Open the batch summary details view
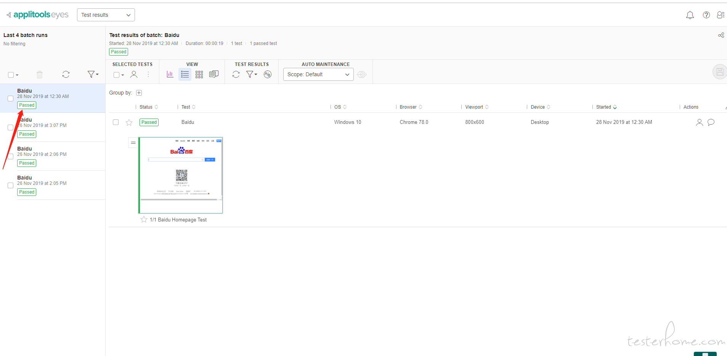The image size is (727, 356). [x=214, y=74]
